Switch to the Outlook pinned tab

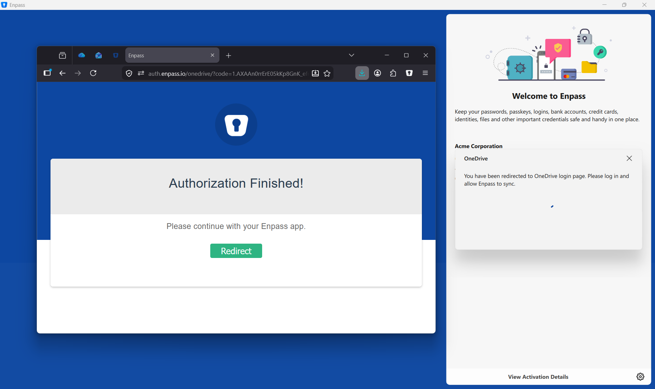tap(99, 55)
